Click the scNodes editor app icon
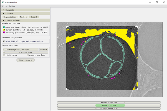Viewport: 167px width, 111px height. pyautogui.click(x=3, y=2)
